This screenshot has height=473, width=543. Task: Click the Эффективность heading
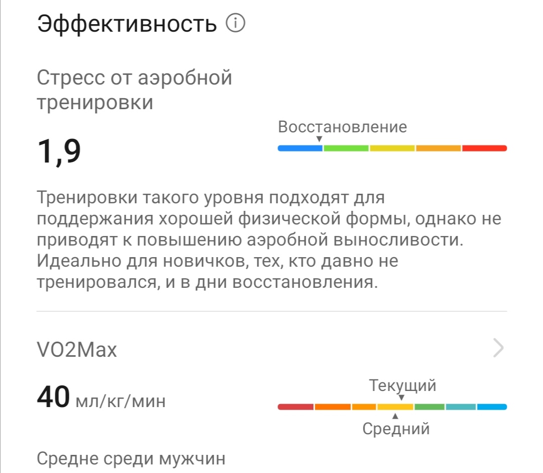point(127,24)
